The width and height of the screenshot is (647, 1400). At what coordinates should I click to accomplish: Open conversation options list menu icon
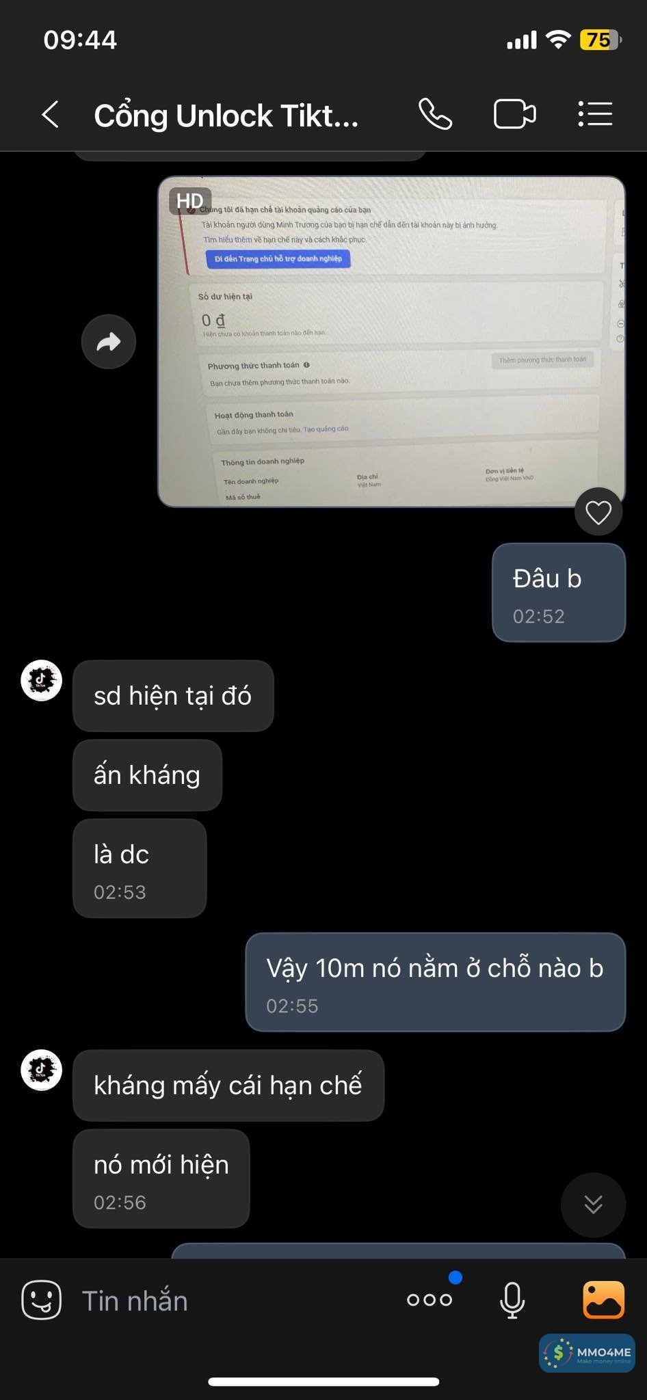point(595,114)
